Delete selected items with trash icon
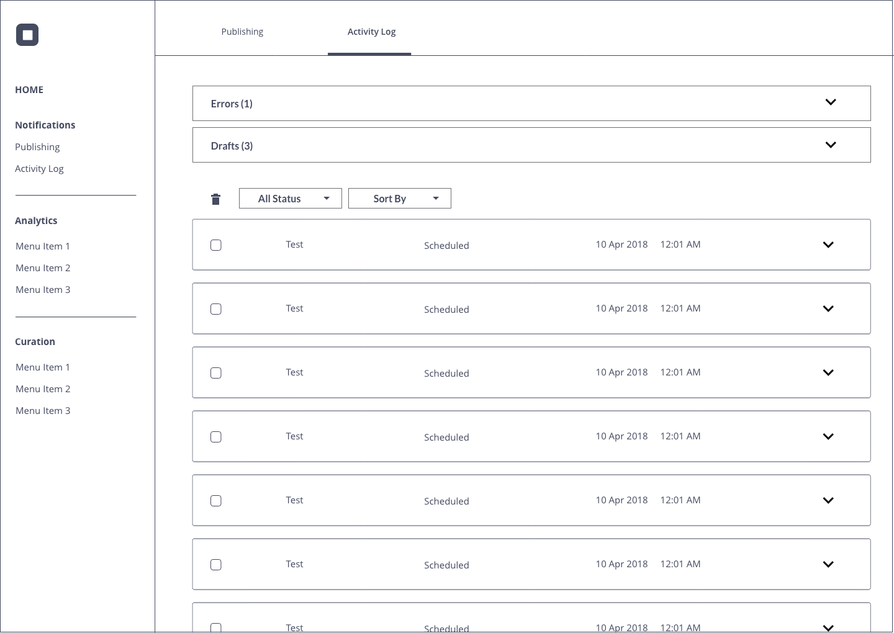The width and height of the screenshot is (894, 633). pos(215,199)
